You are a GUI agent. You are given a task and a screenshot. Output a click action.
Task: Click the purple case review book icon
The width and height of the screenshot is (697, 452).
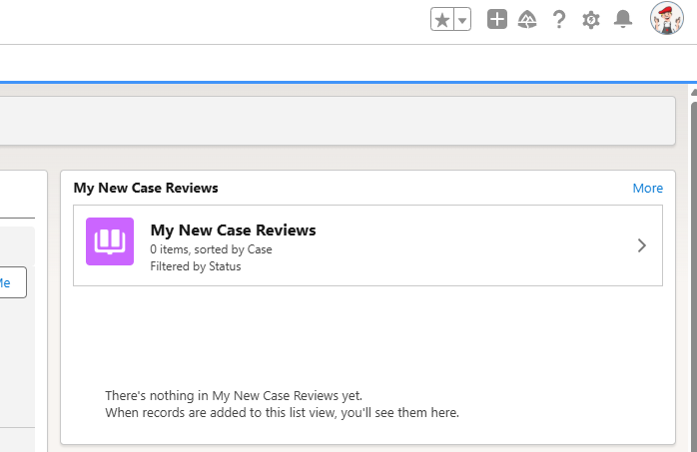(110, 241)
